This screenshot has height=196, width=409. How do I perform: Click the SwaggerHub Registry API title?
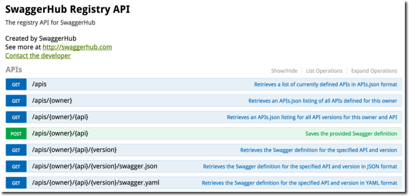coord(67,9)
